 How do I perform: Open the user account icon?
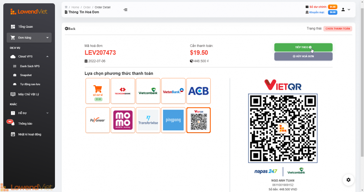pos(343,9)
